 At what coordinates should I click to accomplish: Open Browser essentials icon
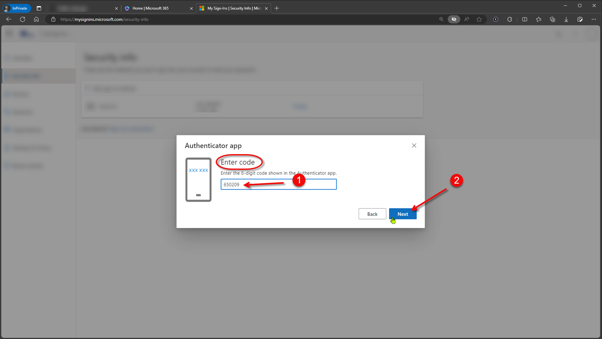coord(580,19)
